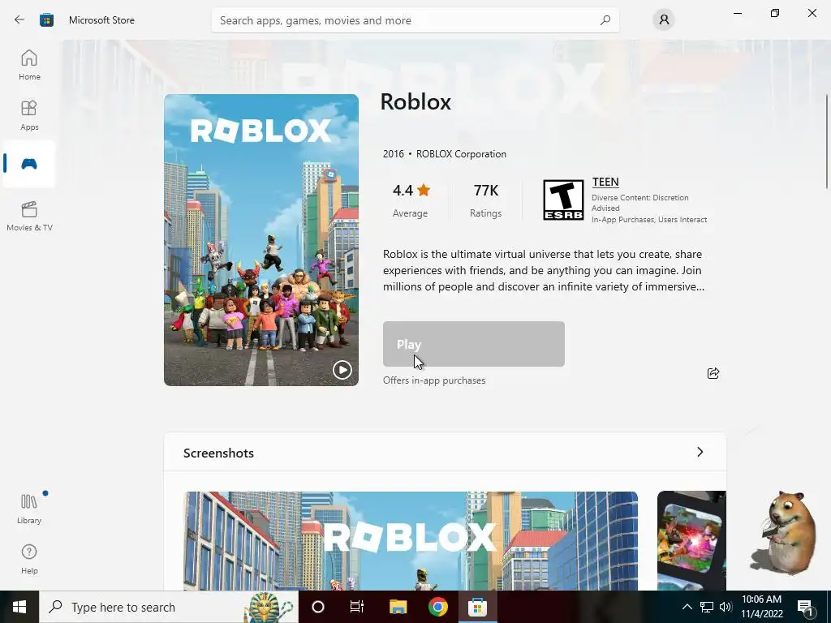
Task: Open Movies & TV in sidebar
Action: (x=29, y=216)
